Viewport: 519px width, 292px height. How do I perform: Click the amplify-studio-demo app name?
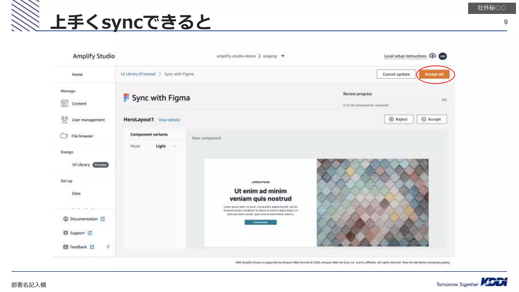pos(236,56)
